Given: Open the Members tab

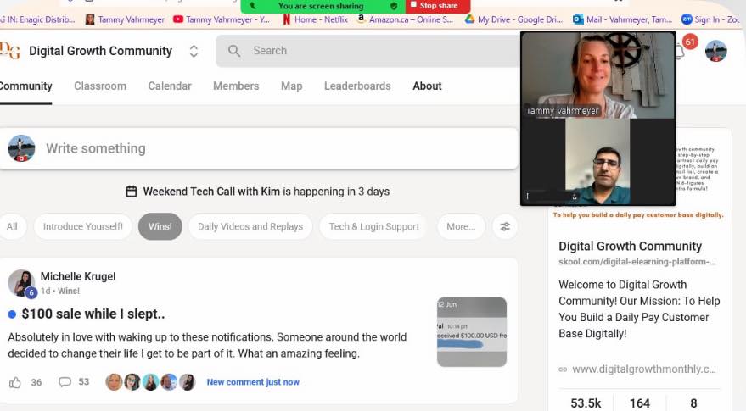Looking at the screenshot, I should click(x=236, y=86).
